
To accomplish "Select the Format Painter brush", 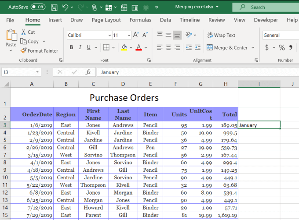I will [39, 51].
